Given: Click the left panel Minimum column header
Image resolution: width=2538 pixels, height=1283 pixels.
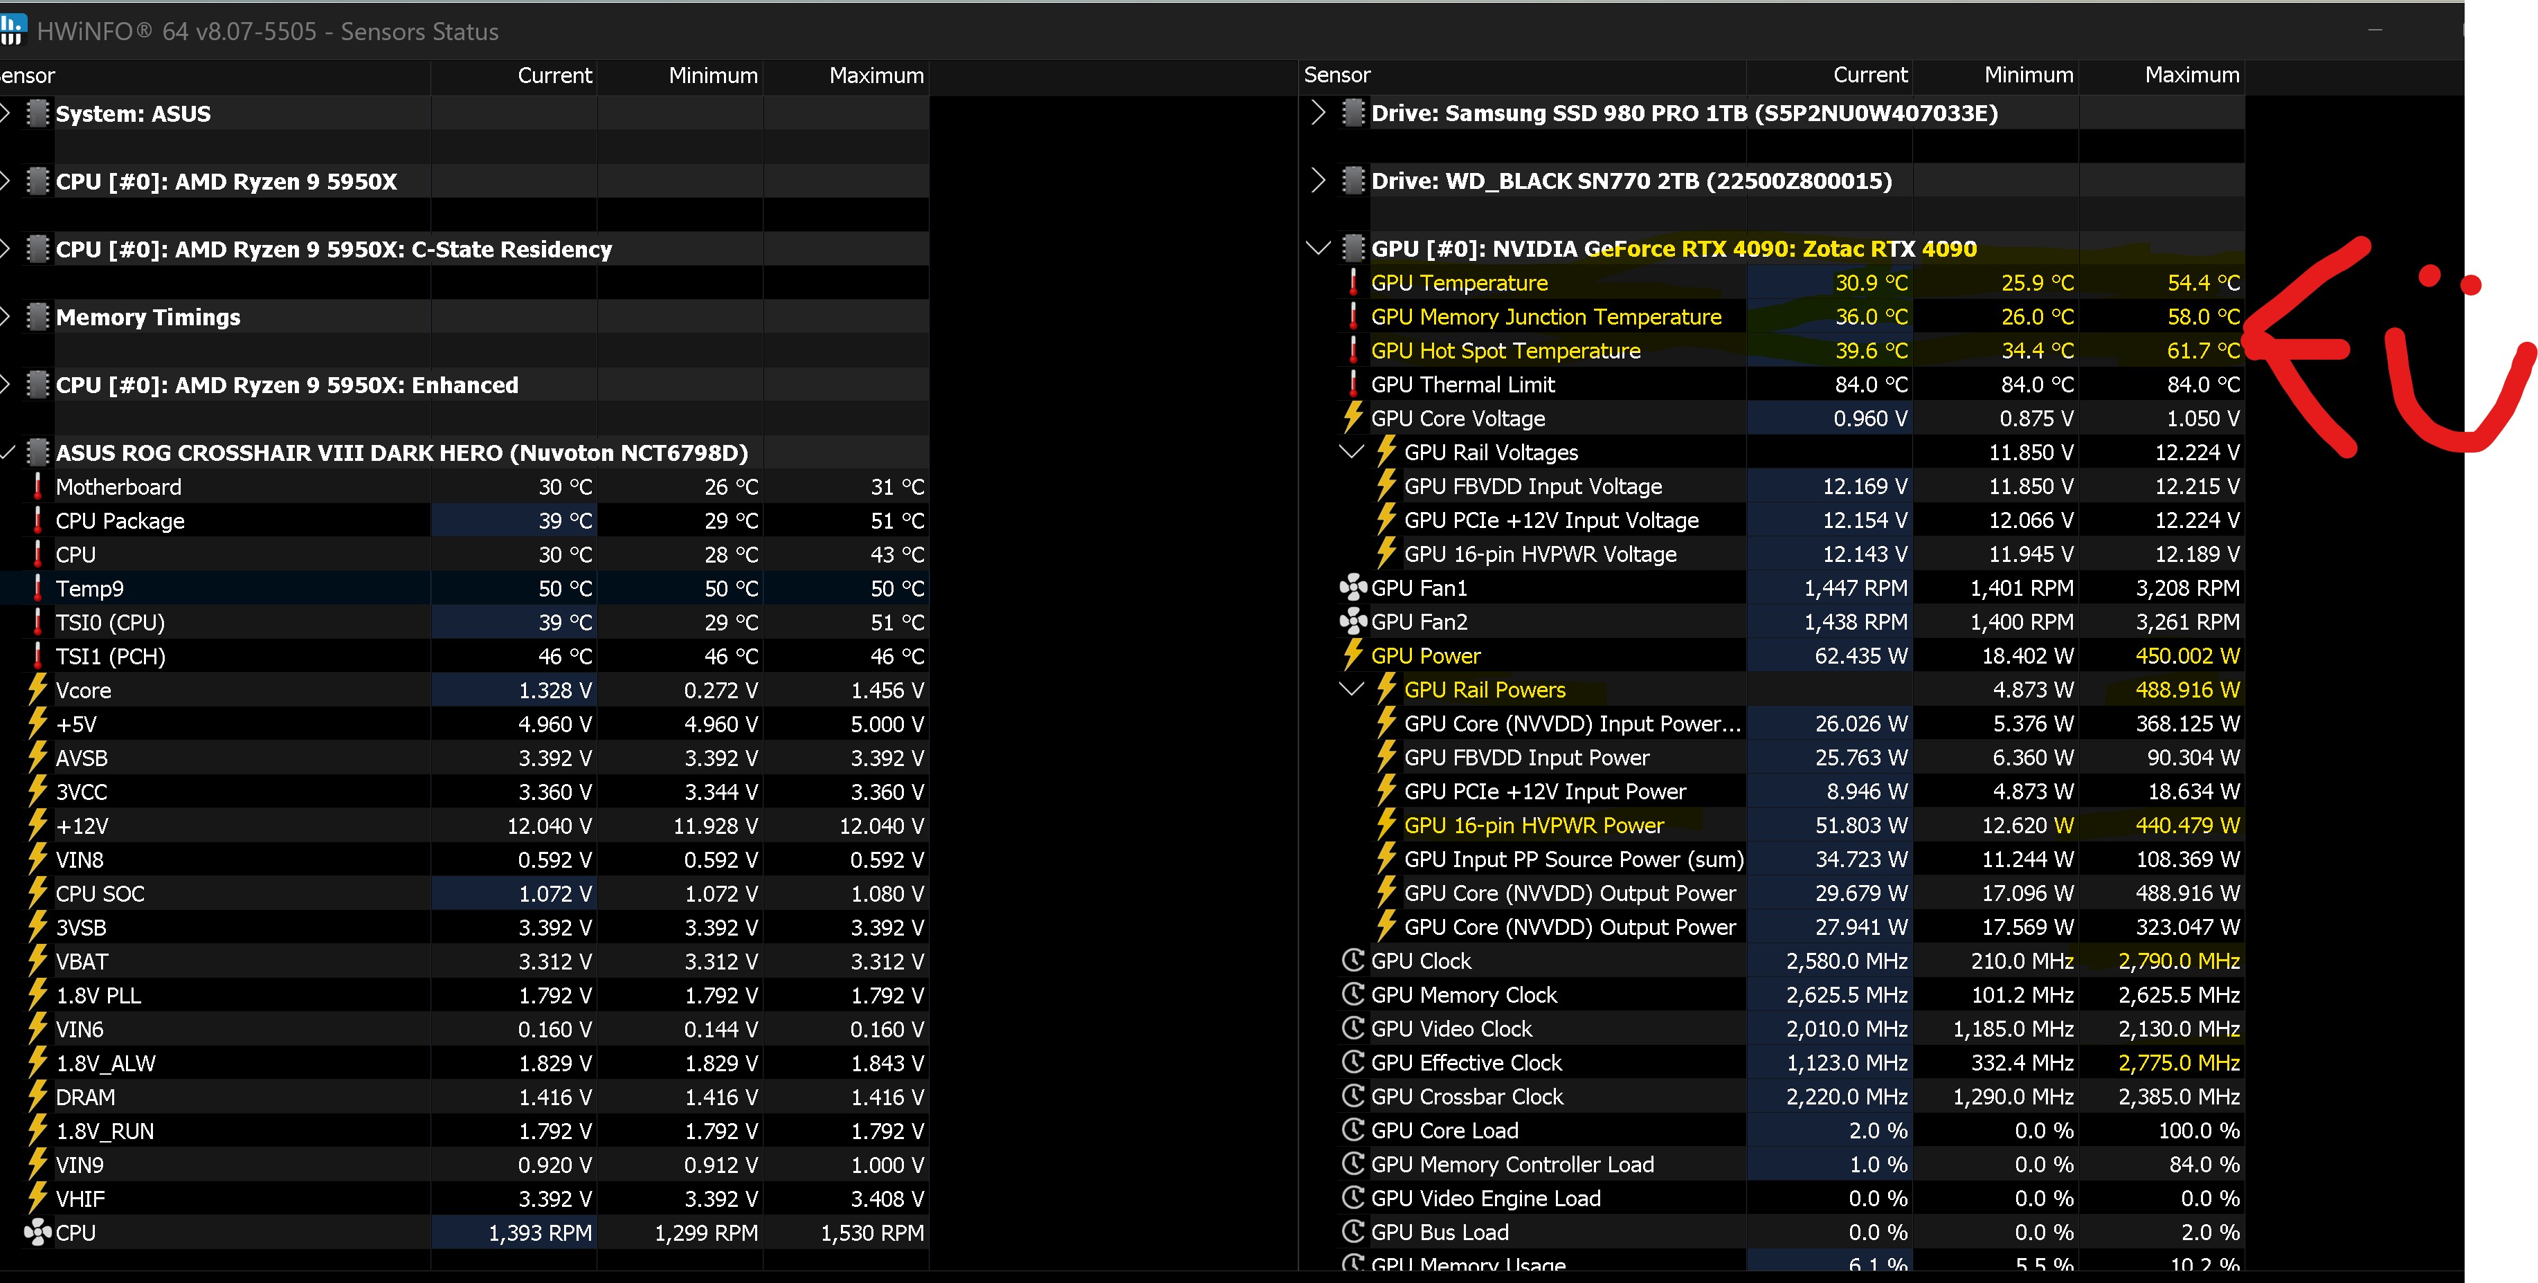Looking at the screenshot, I should pos(680,76).
